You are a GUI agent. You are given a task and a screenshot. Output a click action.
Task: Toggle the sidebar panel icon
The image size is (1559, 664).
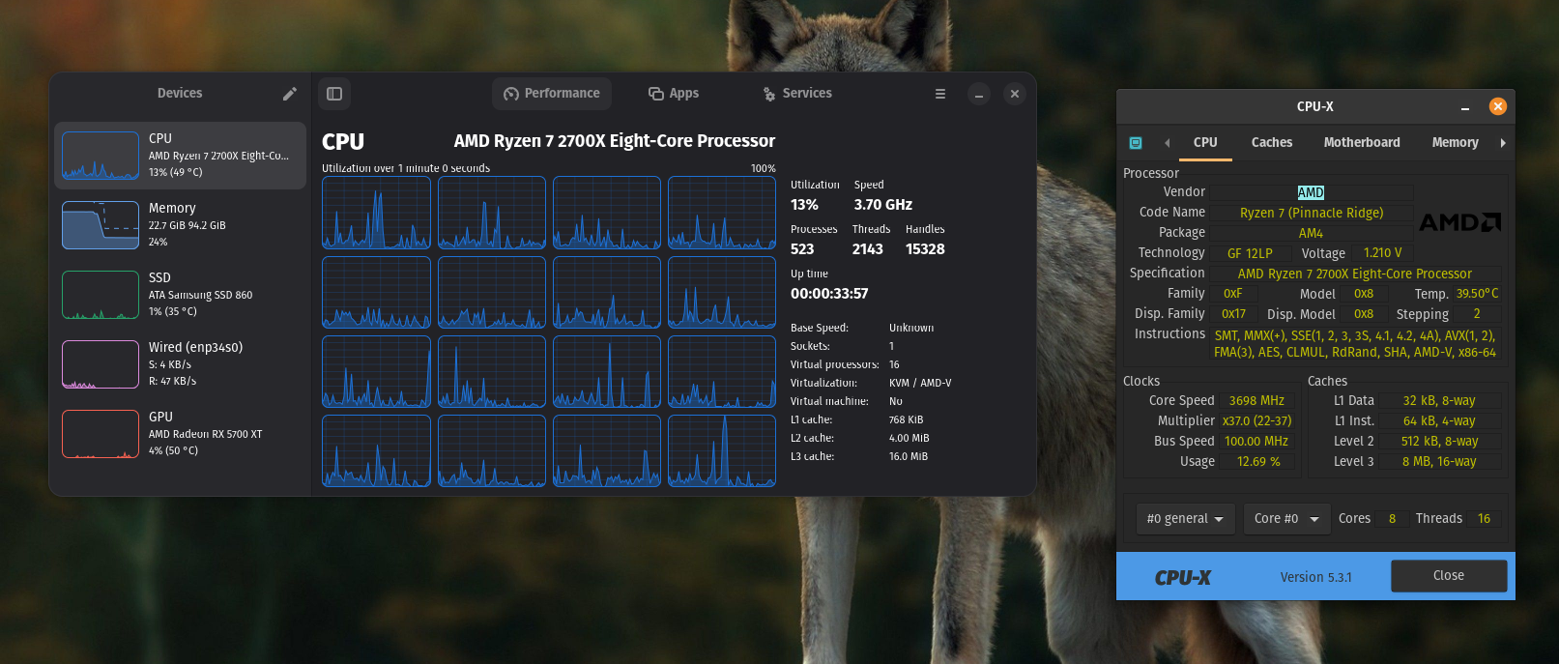[334, 94]
